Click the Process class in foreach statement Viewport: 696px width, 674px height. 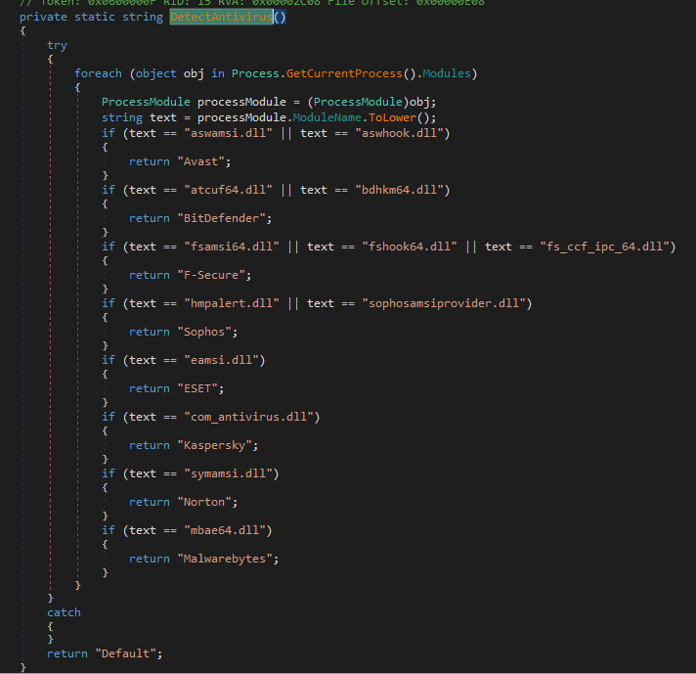tap(255, 74)
